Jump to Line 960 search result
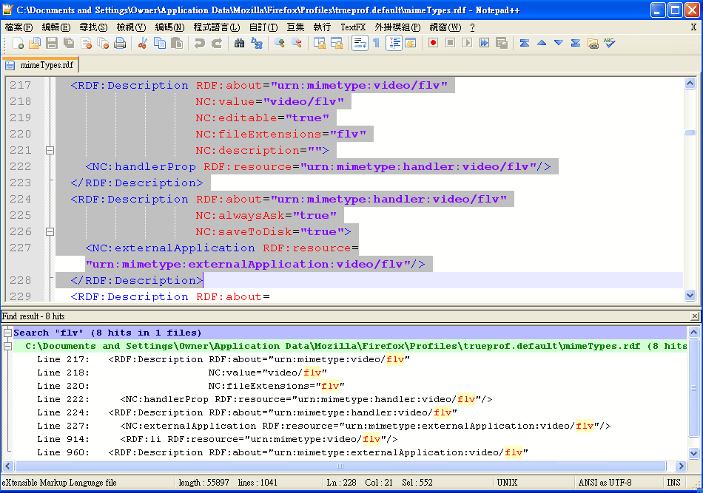703x493 pixels. tap(63, 452)
